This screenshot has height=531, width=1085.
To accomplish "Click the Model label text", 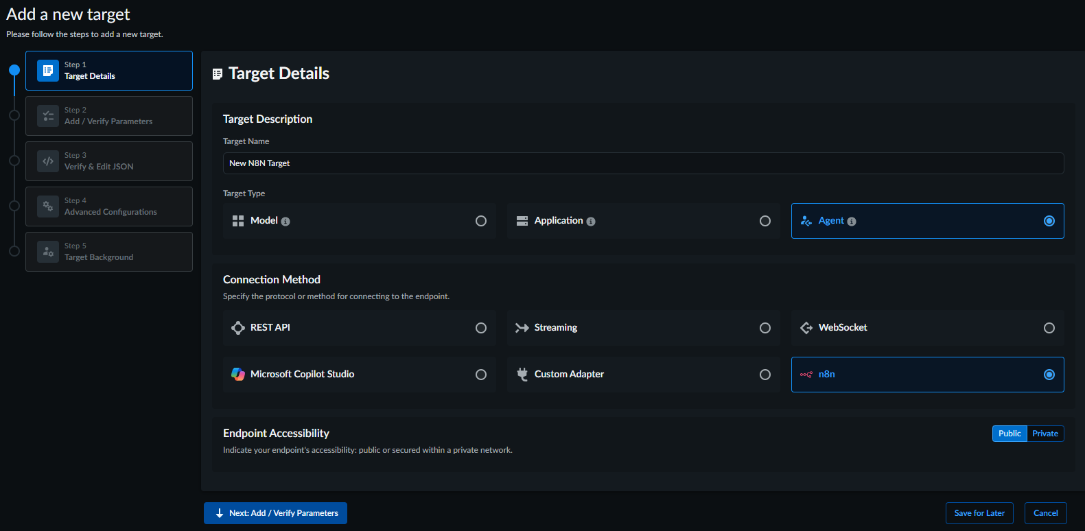I will point(264,221).
